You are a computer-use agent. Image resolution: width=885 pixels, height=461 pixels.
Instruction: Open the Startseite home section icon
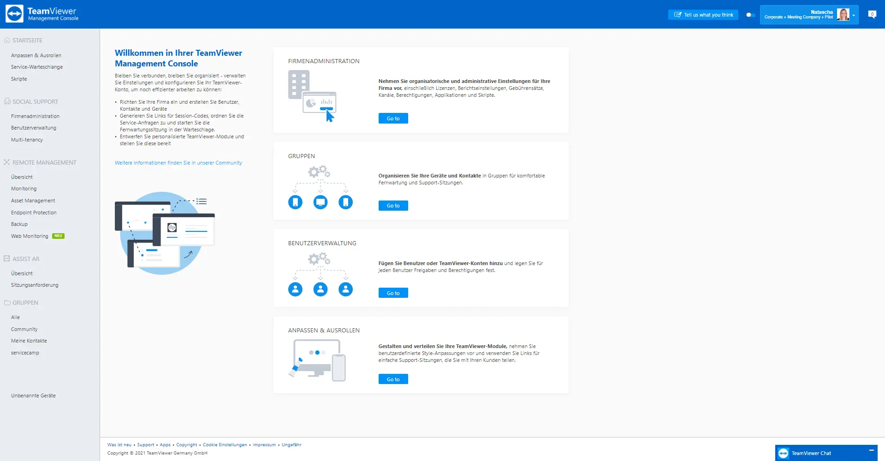click(7, 41)
